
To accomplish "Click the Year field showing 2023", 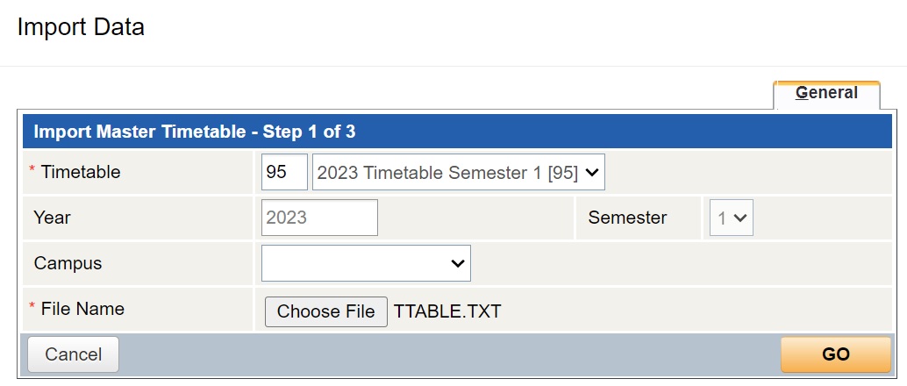I will click(319, 218).
